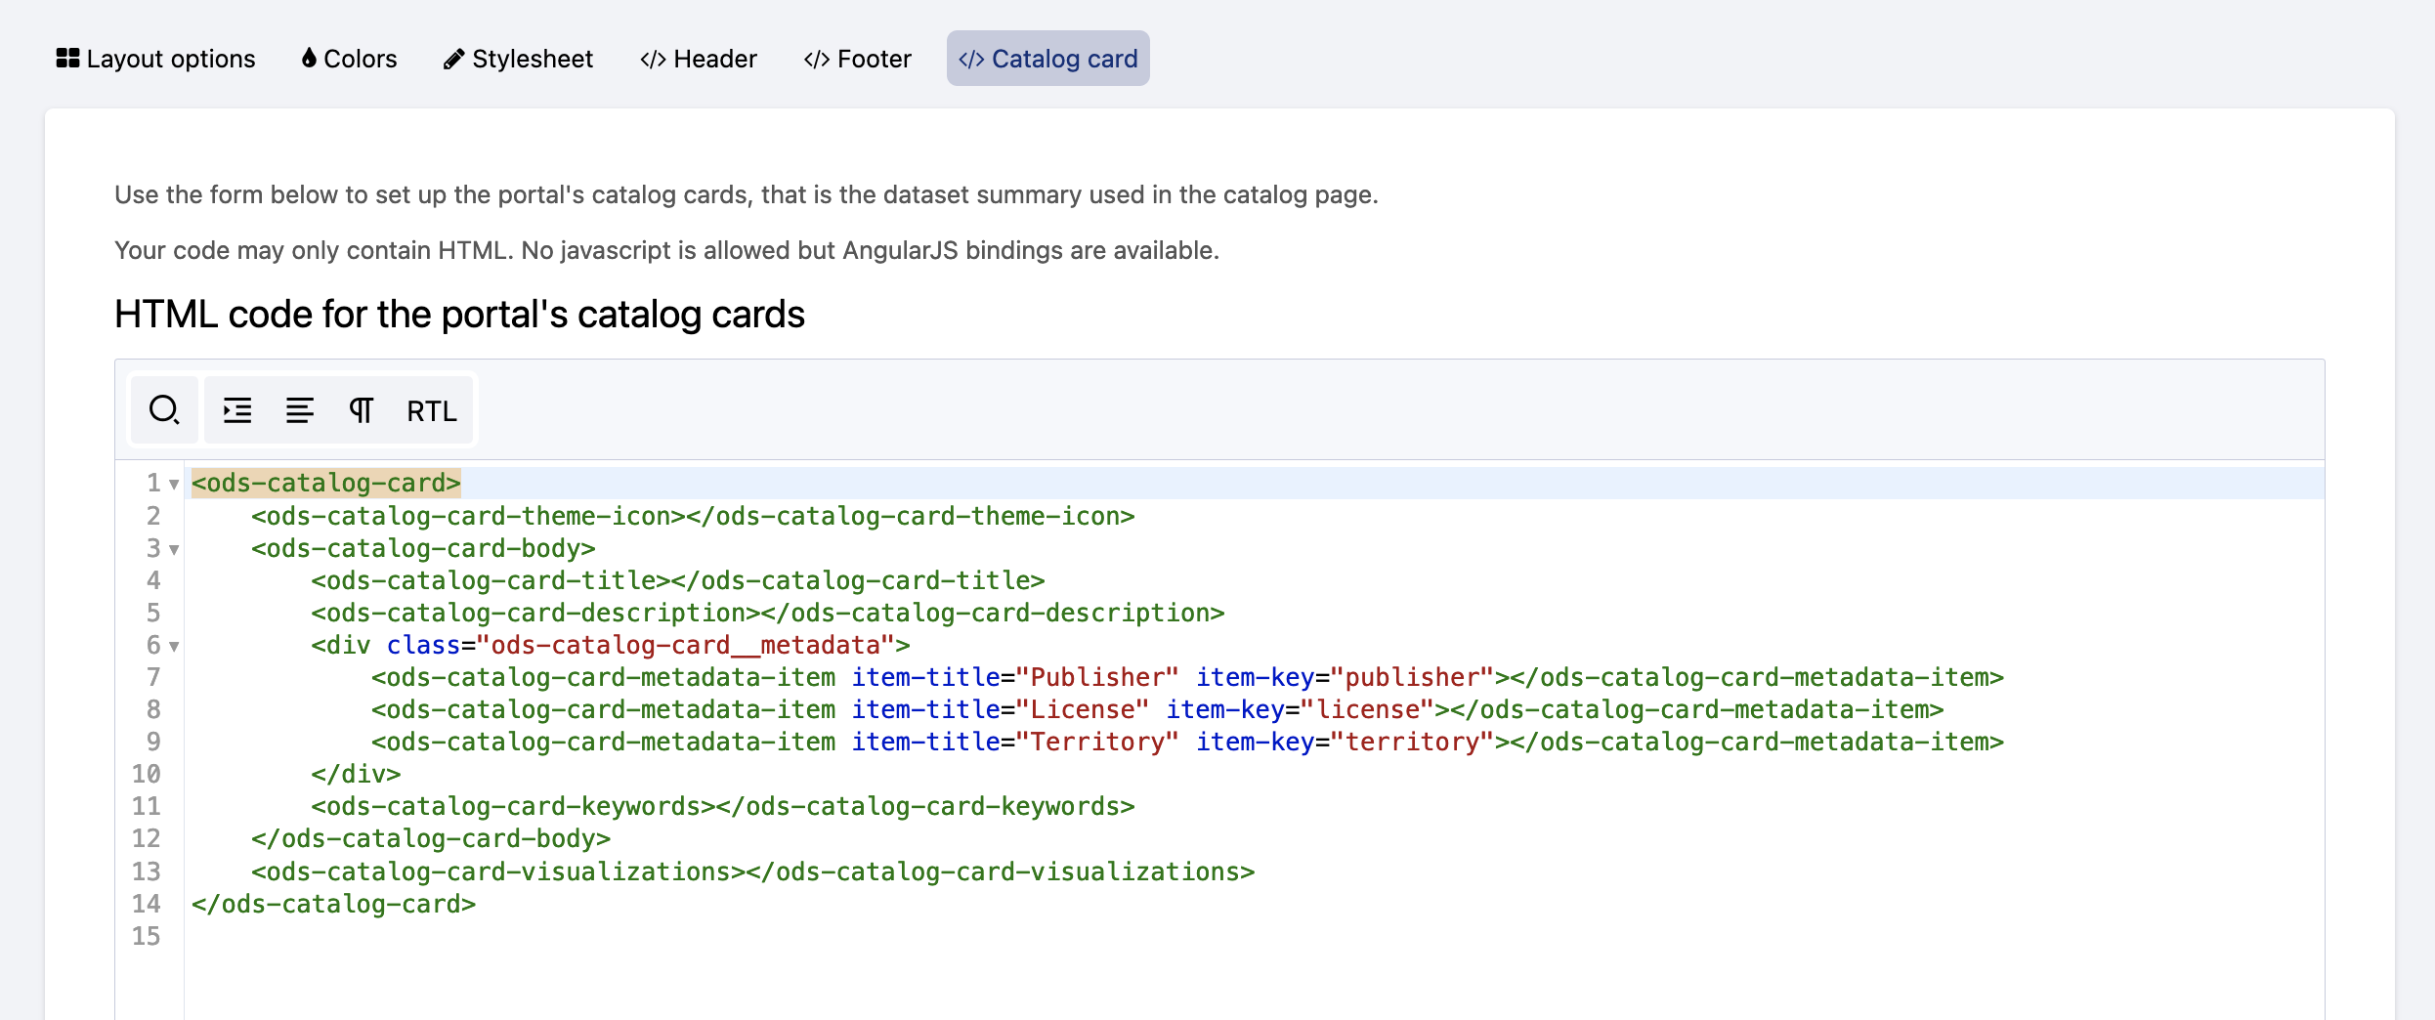Image resolution: width=2435 pixels, height=1020 pixels.
Task: Toggle RTL text direction
Action: tap(431, 410)
